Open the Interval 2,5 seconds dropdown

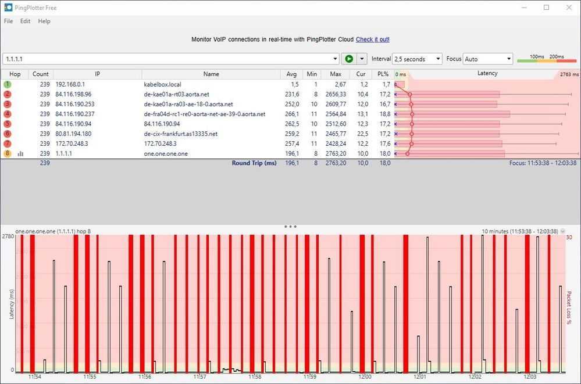pos(417,59)
